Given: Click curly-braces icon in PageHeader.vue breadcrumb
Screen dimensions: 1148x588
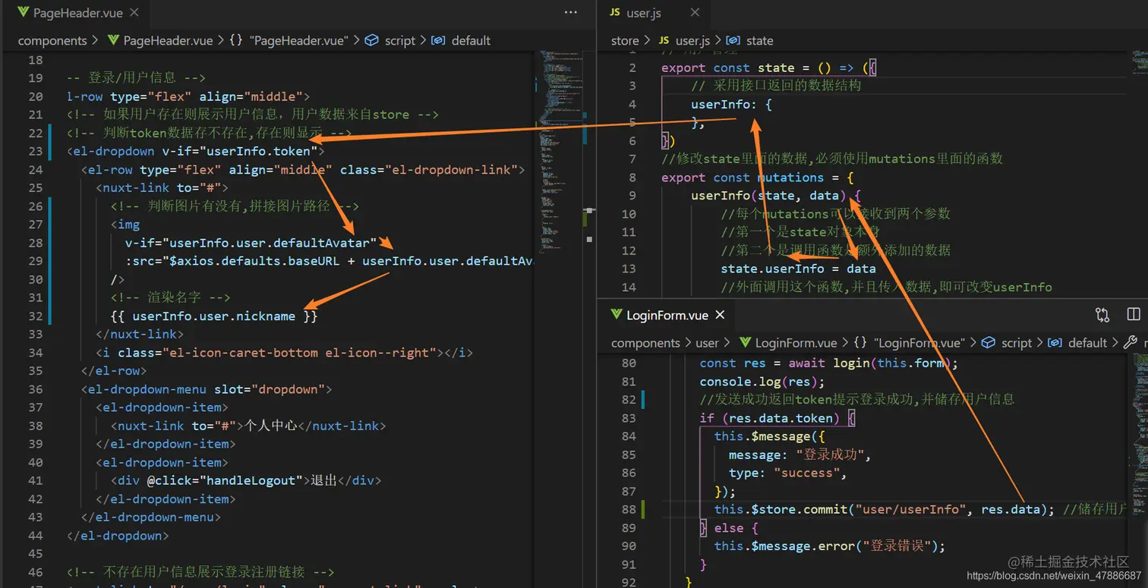Looking at the screenshot, I should [x=236, y=40].
